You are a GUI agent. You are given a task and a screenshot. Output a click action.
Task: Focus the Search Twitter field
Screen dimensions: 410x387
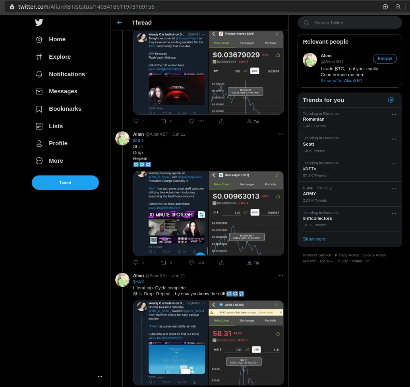coord(349,23)
